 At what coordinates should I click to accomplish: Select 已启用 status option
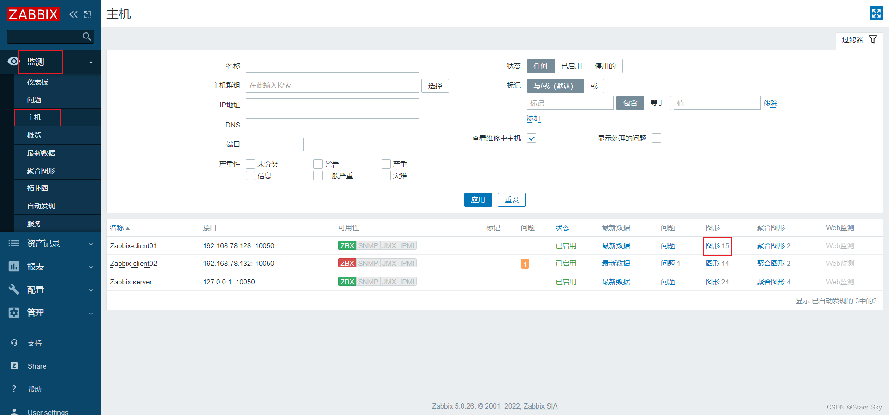click(571, 66)
